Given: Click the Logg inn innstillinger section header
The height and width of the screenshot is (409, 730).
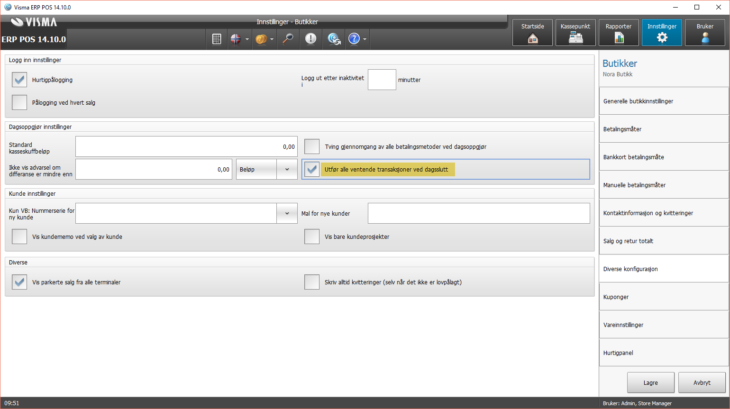Looking at the screenshot, I should click(x=35, y=60).
